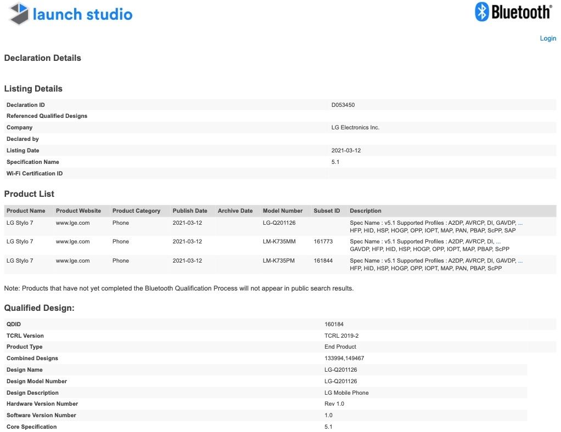Select TCRL Version value TCRL 2019-2
The height and width of the screenshot is (432, 561).
pyautogui.click(x=341, y=336)
